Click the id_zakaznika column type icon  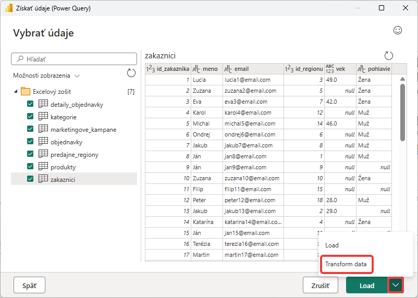point(150,69)
